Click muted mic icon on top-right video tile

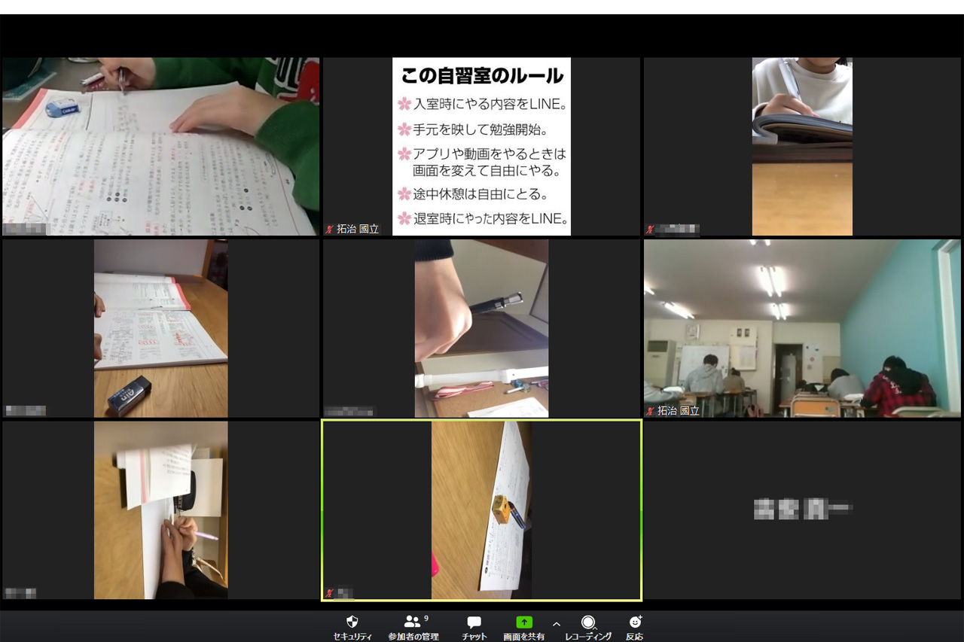click(x=650, y=229)
